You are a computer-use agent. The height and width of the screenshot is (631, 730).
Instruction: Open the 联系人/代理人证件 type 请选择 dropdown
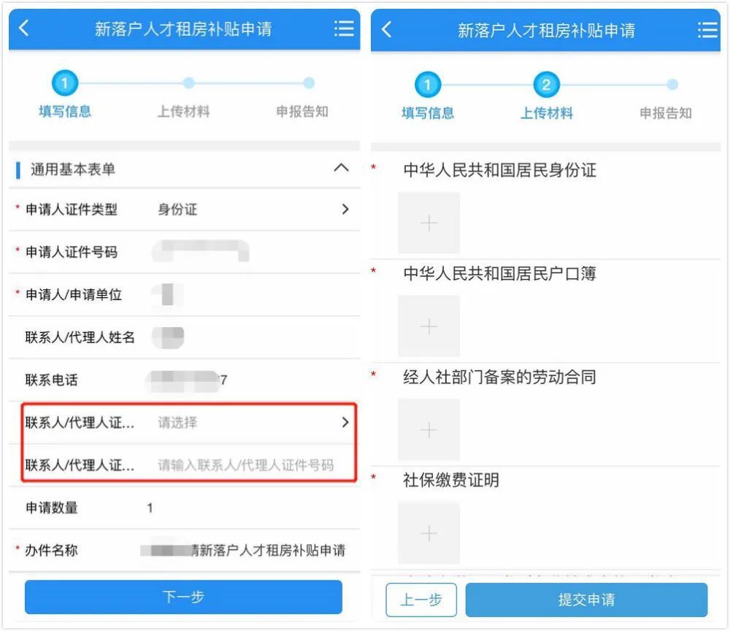(188, 422)
